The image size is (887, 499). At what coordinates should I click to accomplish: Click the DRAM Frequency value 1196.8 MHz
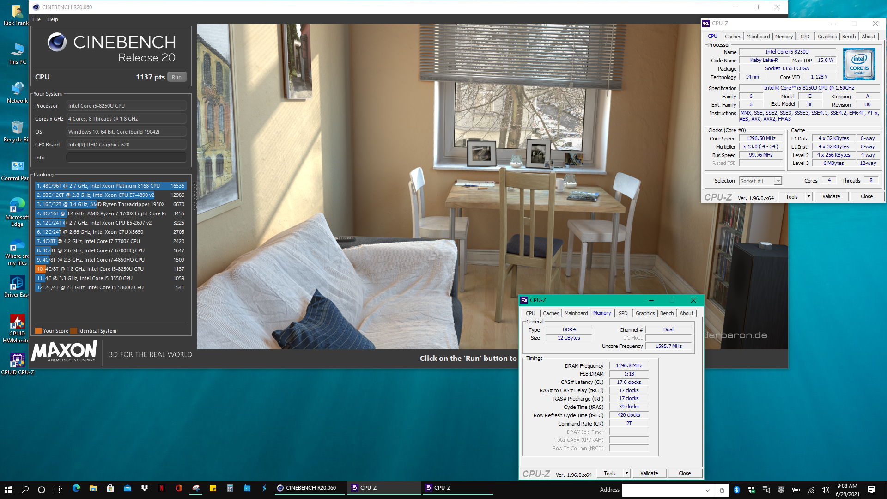(x=629, y=365)
